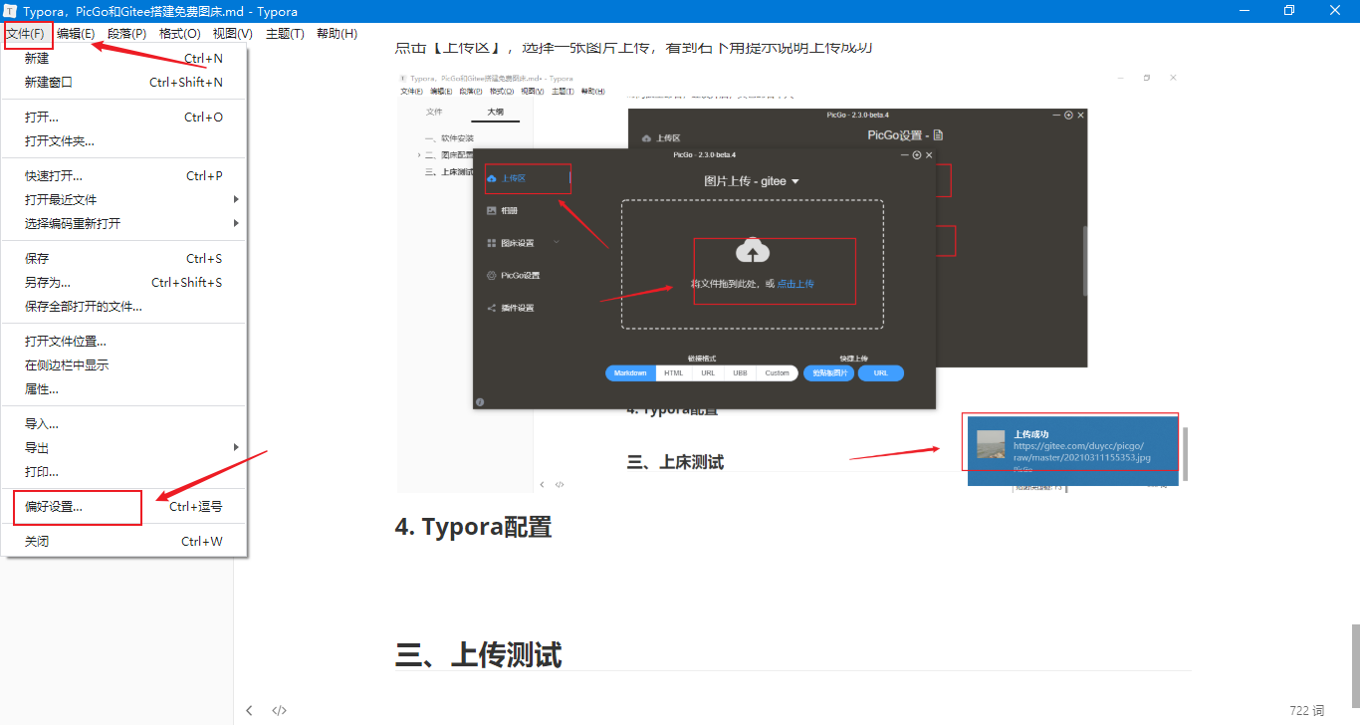Select 快速打开... menu item
This screenshot has width=1360, height=725.
pos(123,175)
